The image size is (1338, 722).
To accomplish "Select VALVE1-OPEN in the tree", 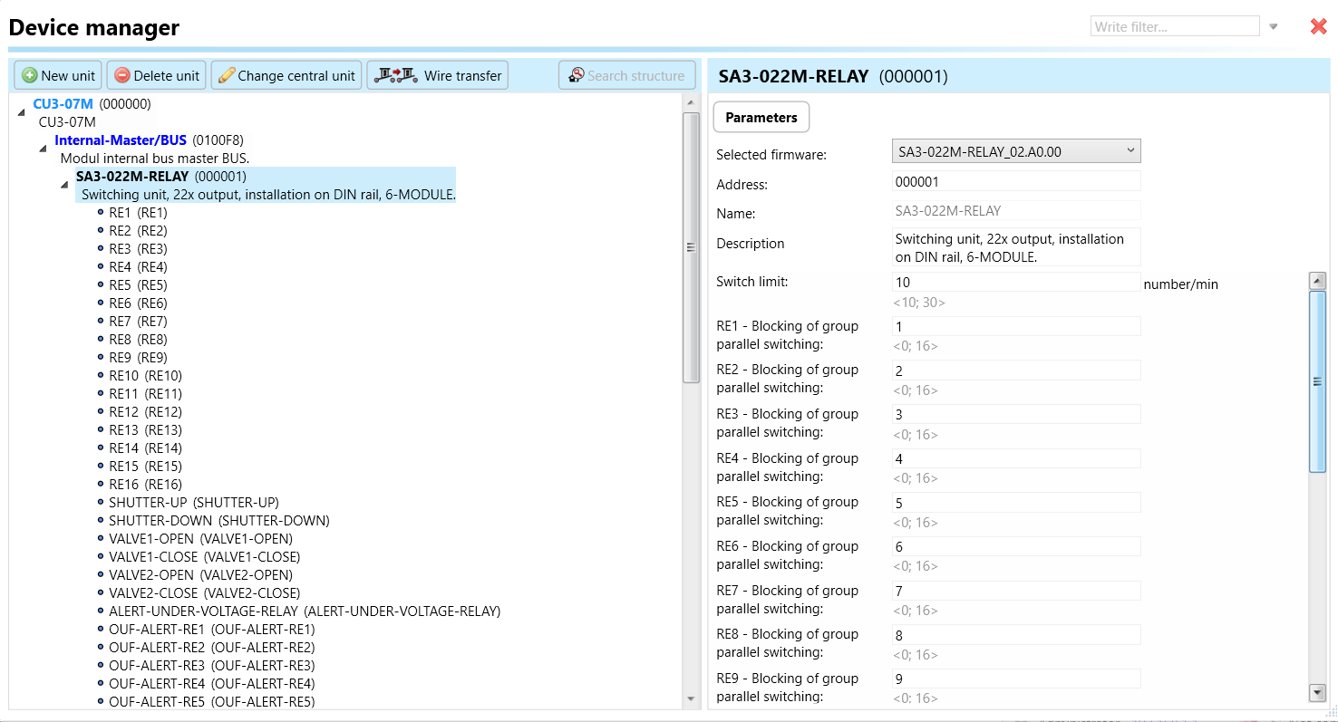I will coord(200,538).
